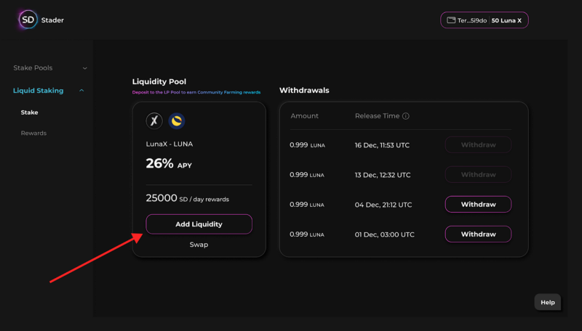Click the Community Farming rewards description
Image resolution: width=582 pixels, height=331 pixels.
tap(196, 92)
